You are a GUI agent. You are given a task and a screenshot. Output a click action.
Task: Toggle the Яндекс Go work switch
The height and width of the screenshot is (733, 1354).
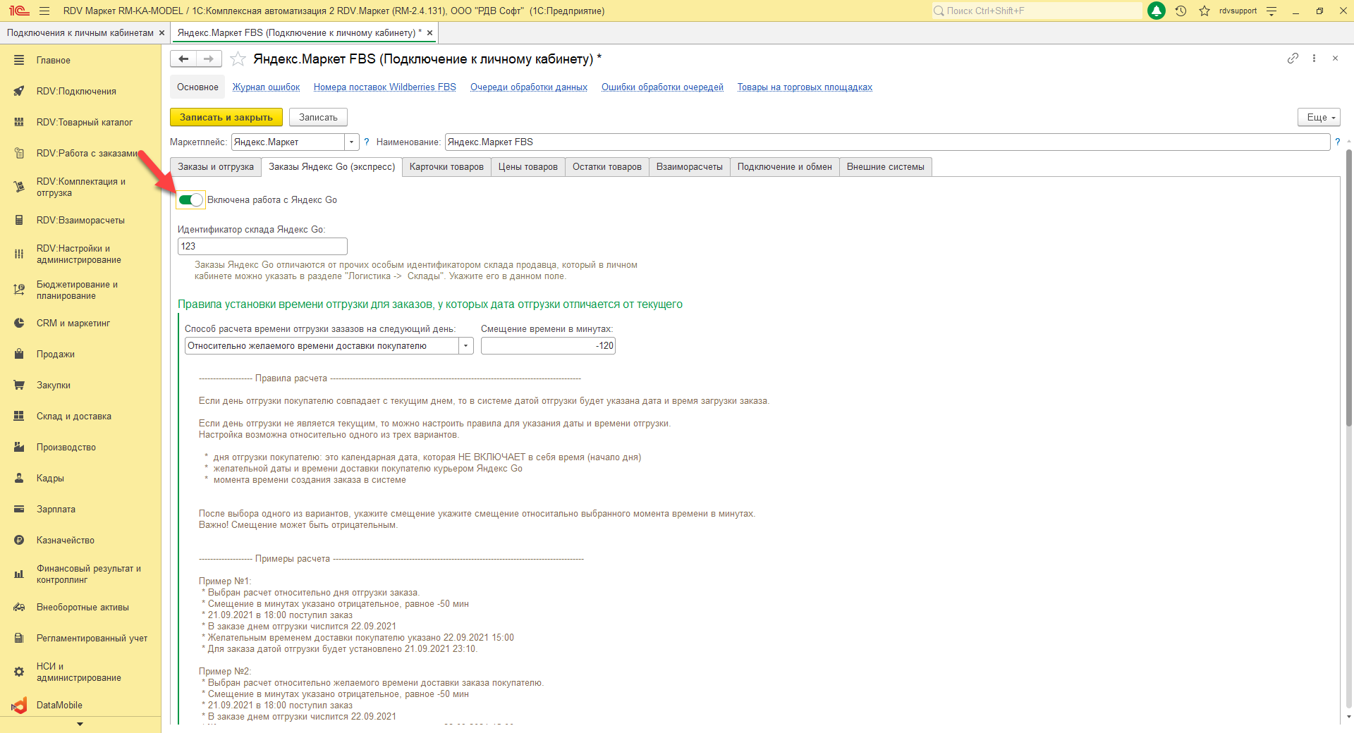(190, 200)
